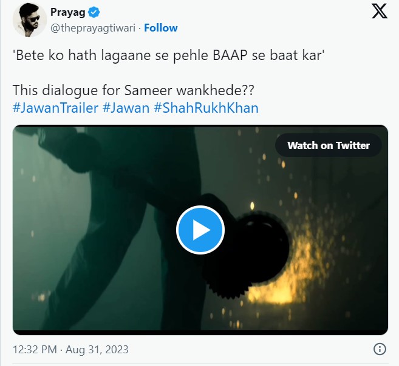This screenshot has height=366, width=399.
Task: Click the Watch on Twitter button
Action: [328, 145]
